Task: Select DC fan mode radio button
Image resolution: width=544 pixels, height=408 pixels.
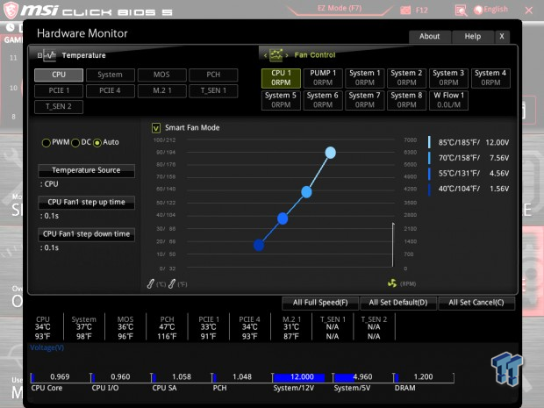Action: [75, 143]
